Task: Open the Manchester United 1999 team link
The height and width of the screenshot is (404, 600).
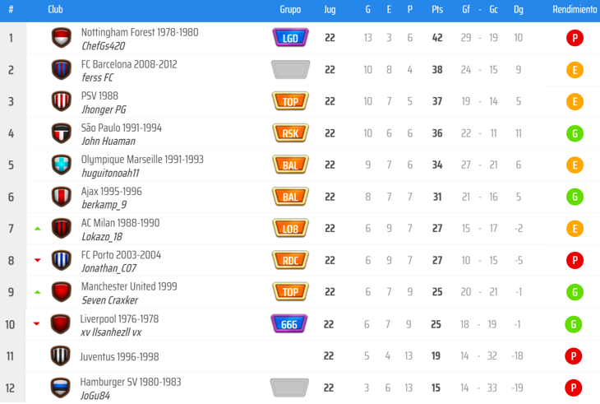Action: click(x=129, y=286)
